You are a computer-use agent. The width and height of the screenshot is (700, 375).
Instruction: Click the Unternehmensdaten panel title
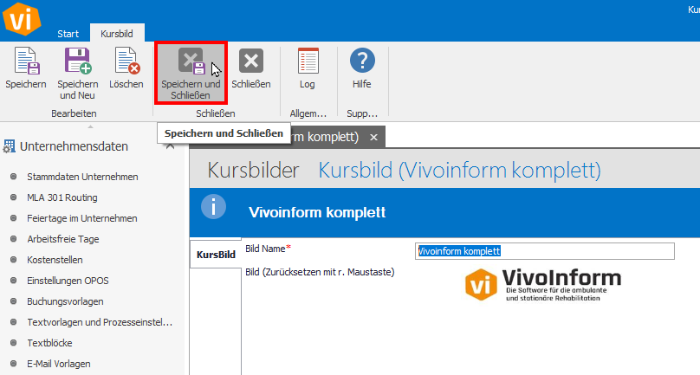click(x=75, y=146)
